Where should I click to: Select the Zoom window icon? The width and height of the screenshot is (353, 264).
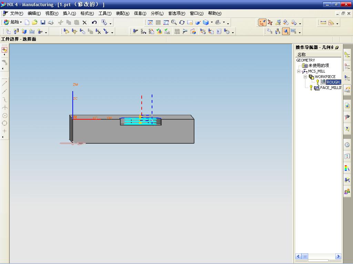166,22
